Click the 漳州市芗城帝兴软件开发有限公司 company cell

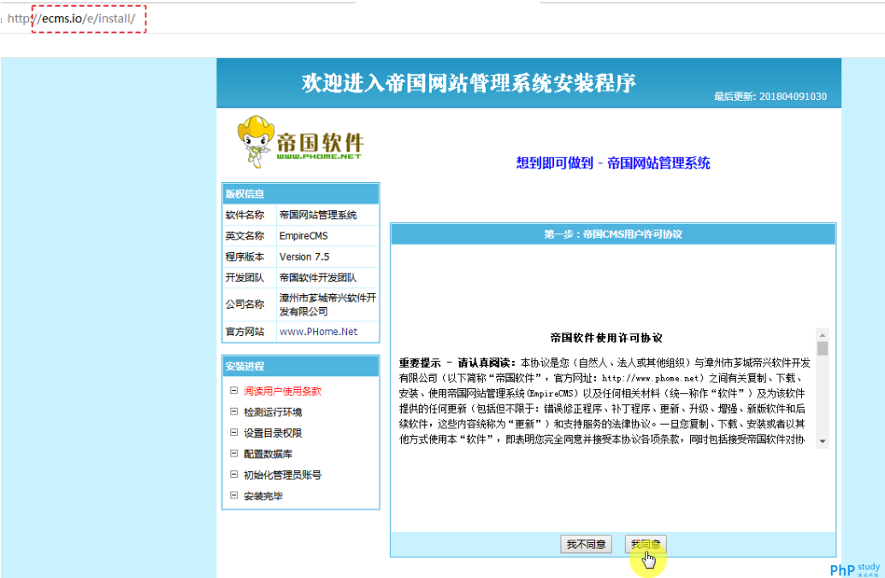[327, 304]
